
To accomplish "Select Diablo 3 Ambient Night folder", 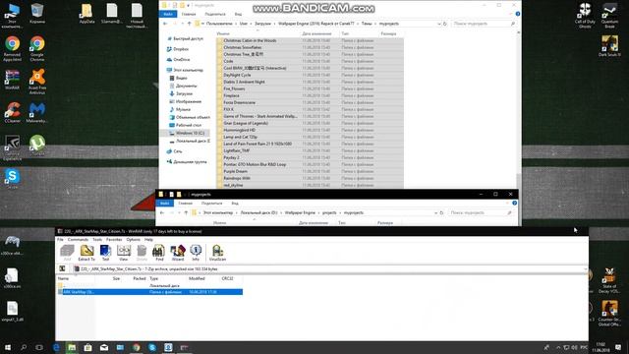I will tap(244, 82).
